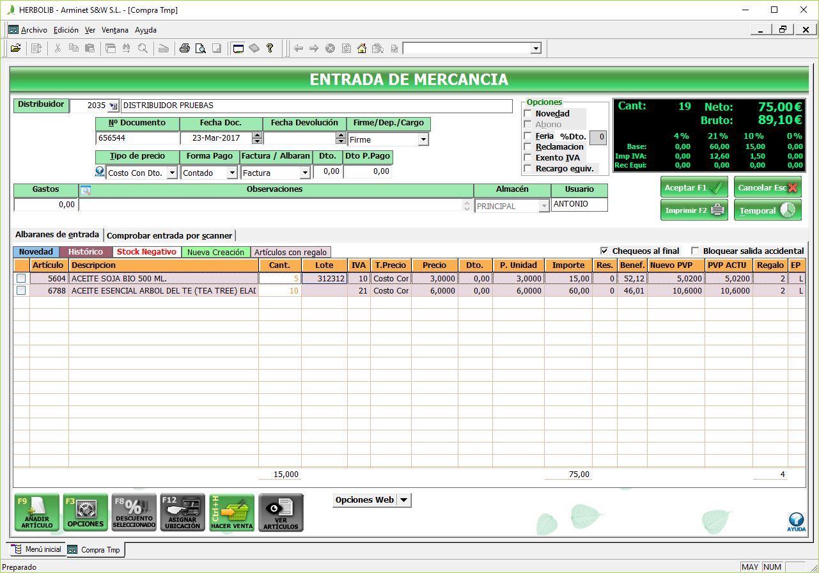Open the Archivo menu
Screen dimensions: 819x573
(34, 30)
